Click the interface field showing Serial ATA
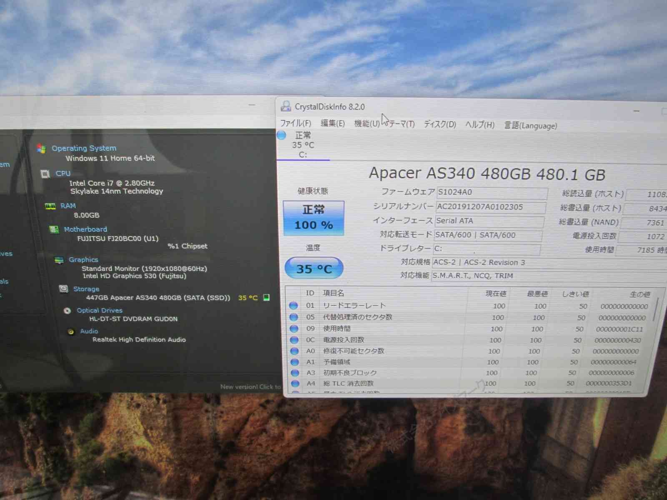The width and height of the screenshot is (667, 500). 489,221
